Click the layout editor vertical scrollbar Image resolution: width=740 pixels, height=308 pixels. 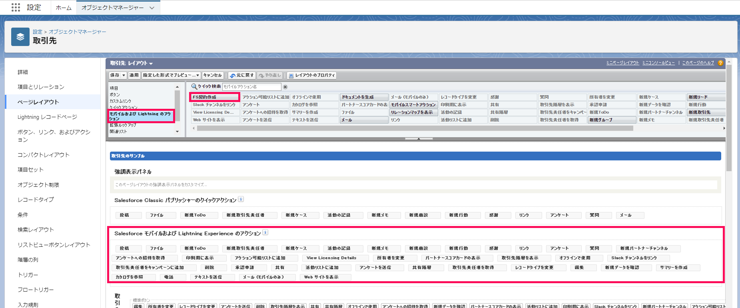[x=729, y=118]
